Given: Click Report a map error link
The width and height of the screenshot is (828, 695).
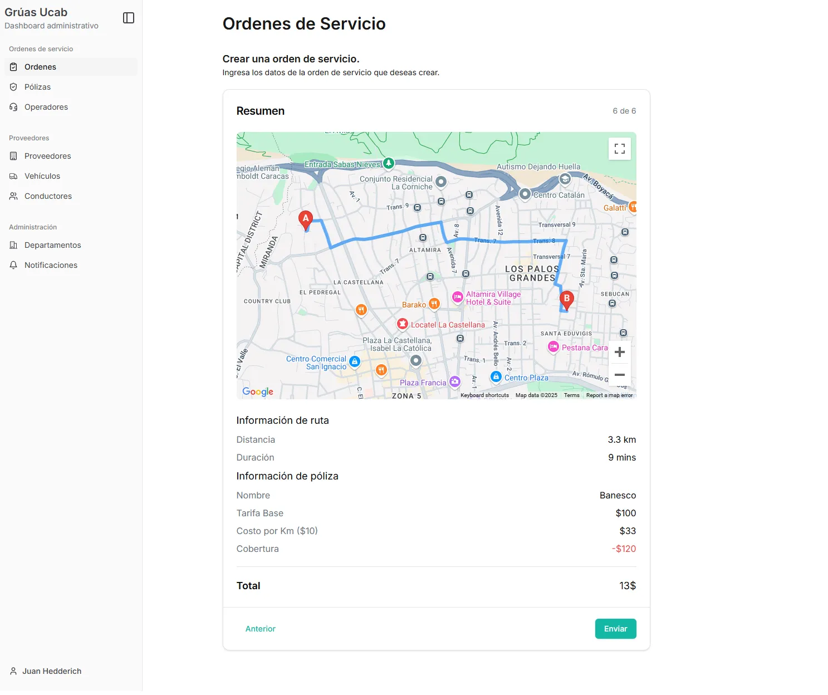Looking at the screenshot, I should click(x=609, y=395).
